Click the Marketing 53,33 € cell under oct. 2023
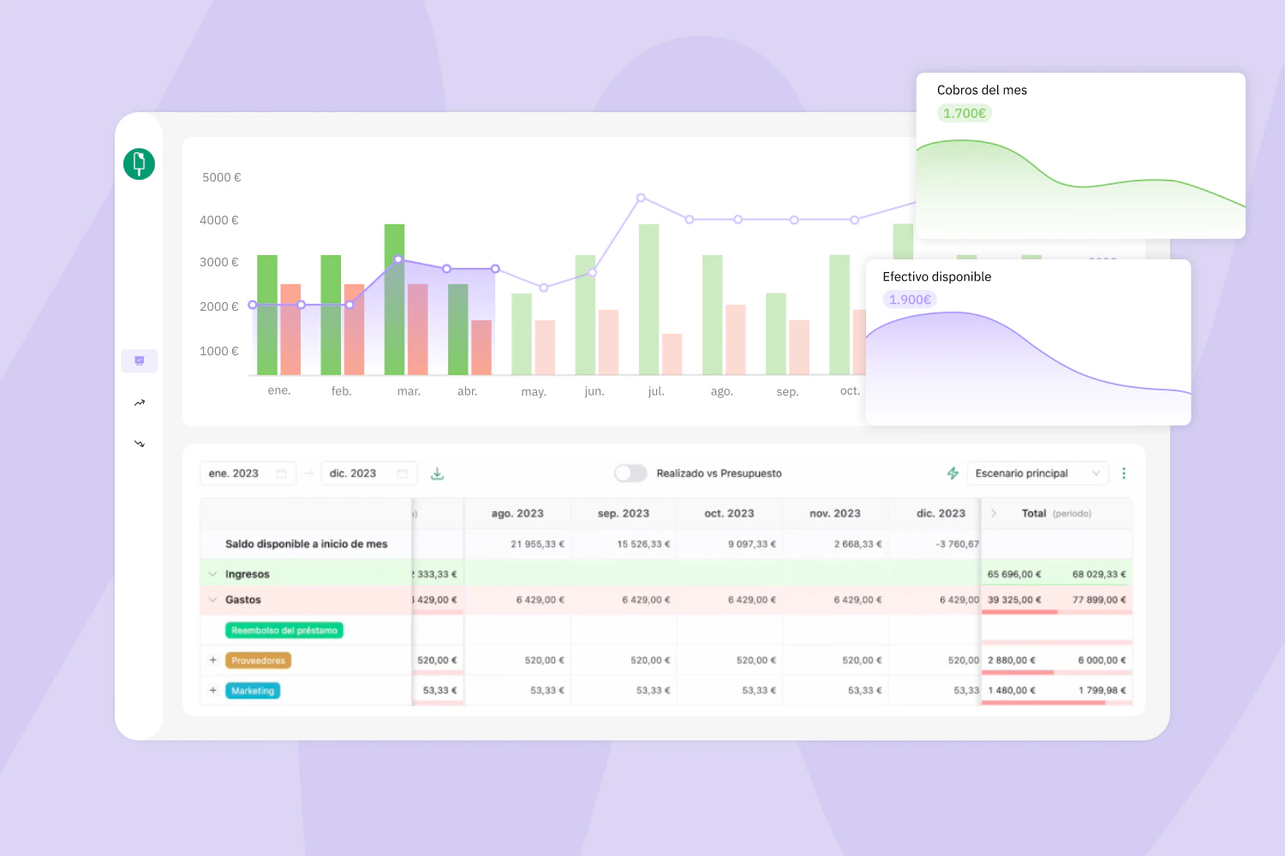Screen dimensions: 1285x856 [x=759, y=690]
